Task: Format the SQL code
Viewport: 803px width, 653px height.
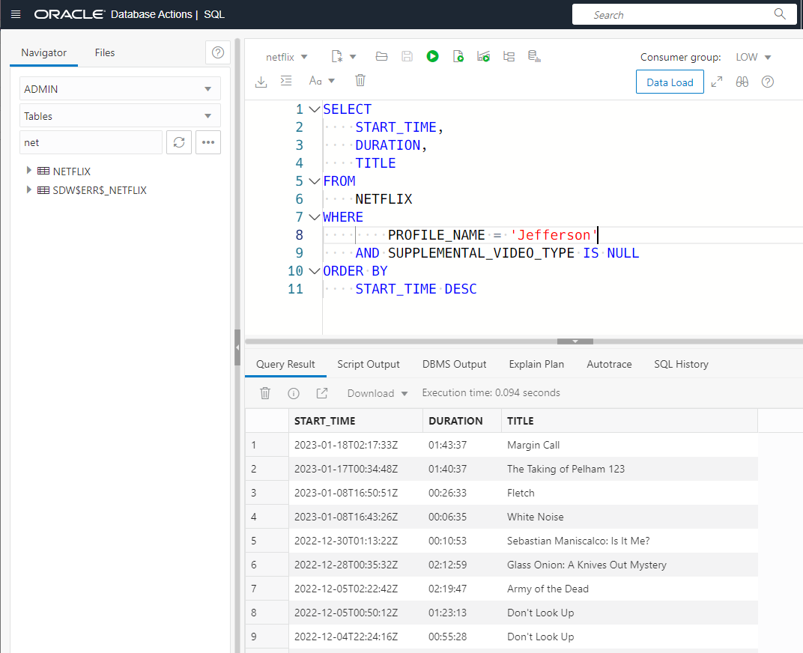Action: click(286, 81)
